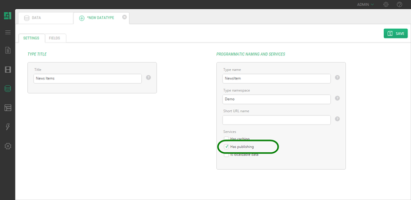Open the help icon in the top bar

tap(400, 5)
